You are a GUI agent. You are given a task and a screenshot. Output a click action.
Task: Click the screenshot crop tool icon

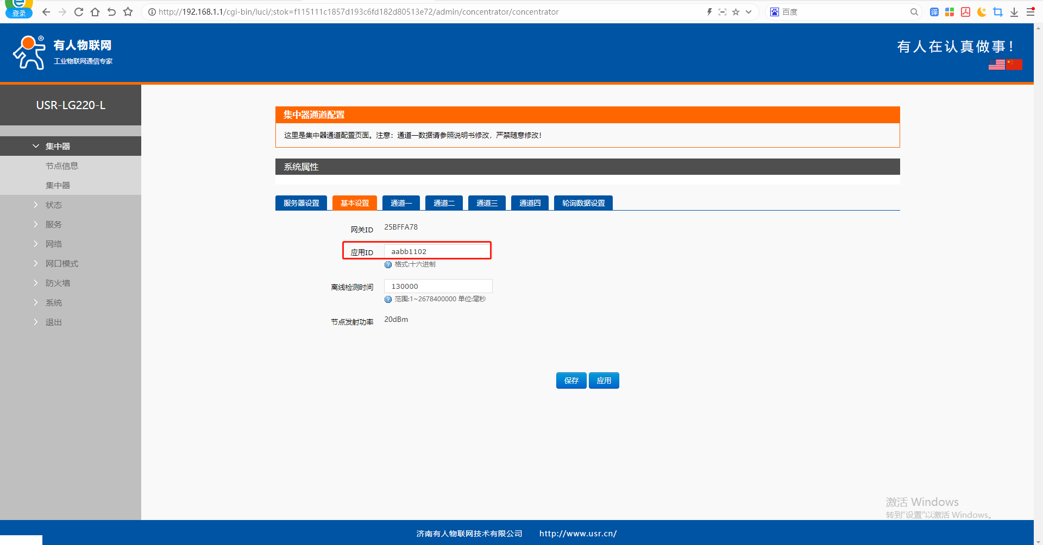pos(998,12)
